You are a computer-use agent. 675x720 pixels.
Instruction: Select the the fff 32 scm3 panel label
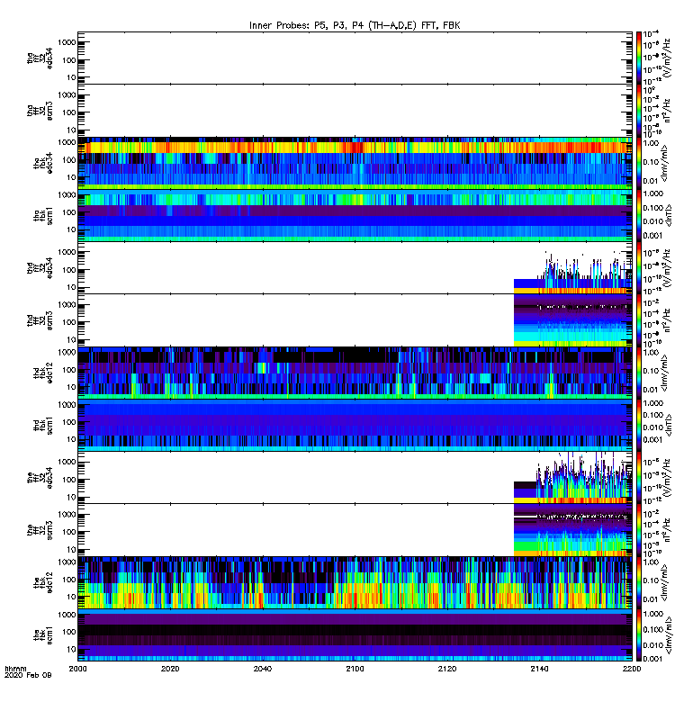tap(40, 530)
